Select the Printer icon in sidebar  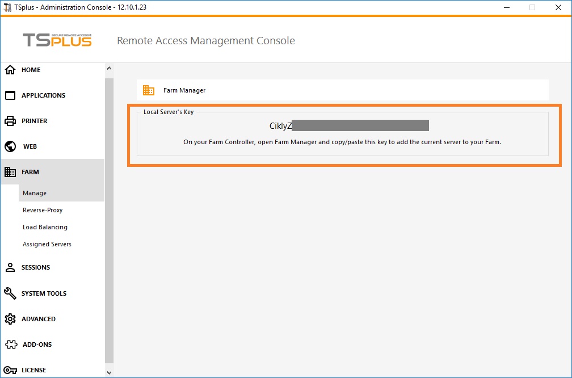point(10,121)
